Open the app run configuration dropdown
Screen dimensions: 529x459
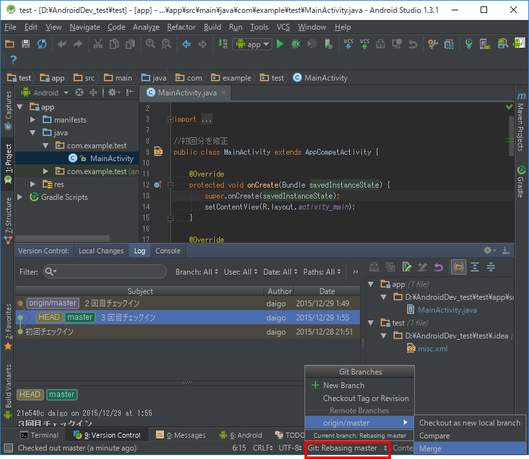(252, 44)
